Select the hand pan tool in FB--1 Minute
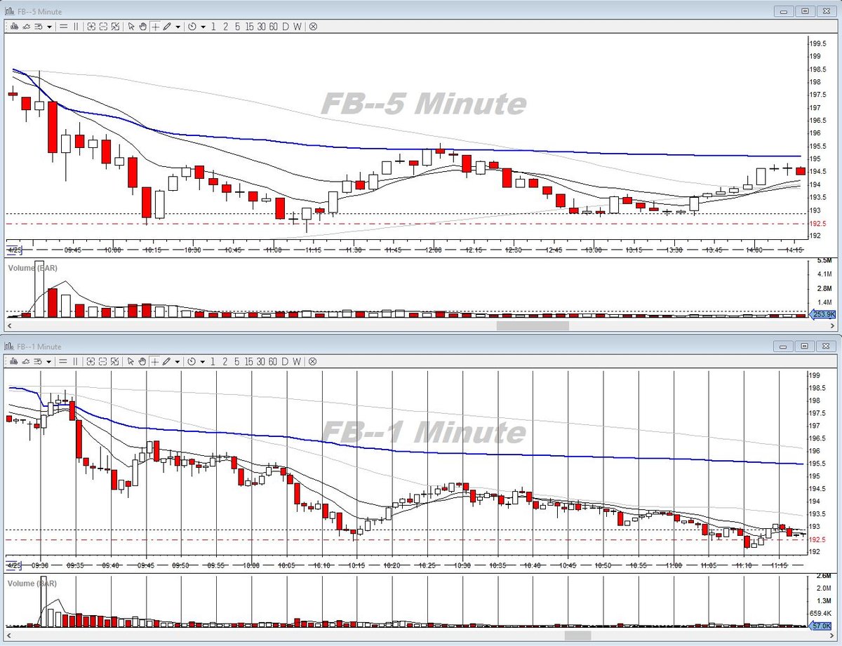This screenshot has width=842, height=646. click(x=142, y=361)
